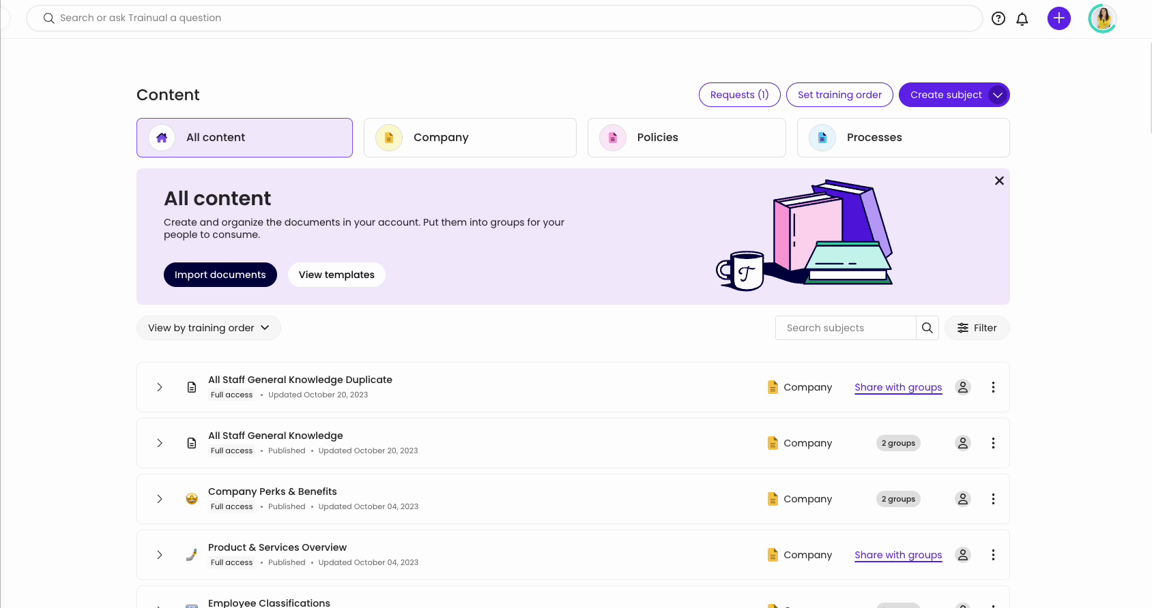The width and height of the screenshot is (1152, 608).
Task: Open the Filter options
Action: click(977, 328)
